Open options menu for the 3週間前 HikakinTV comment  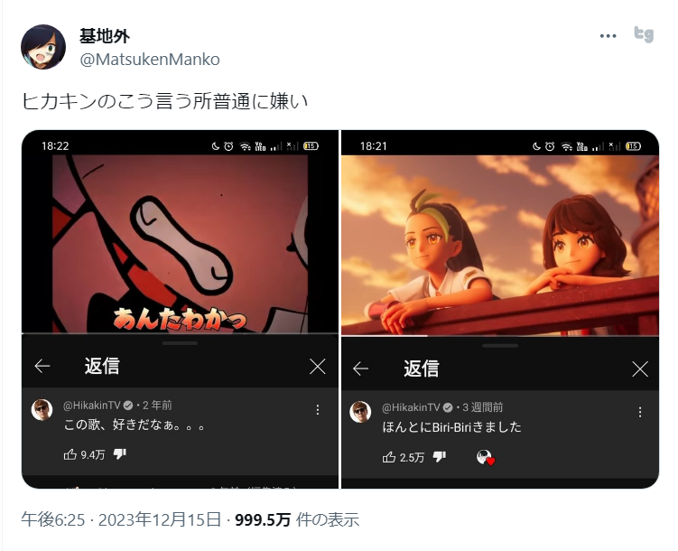click(640, 412)
